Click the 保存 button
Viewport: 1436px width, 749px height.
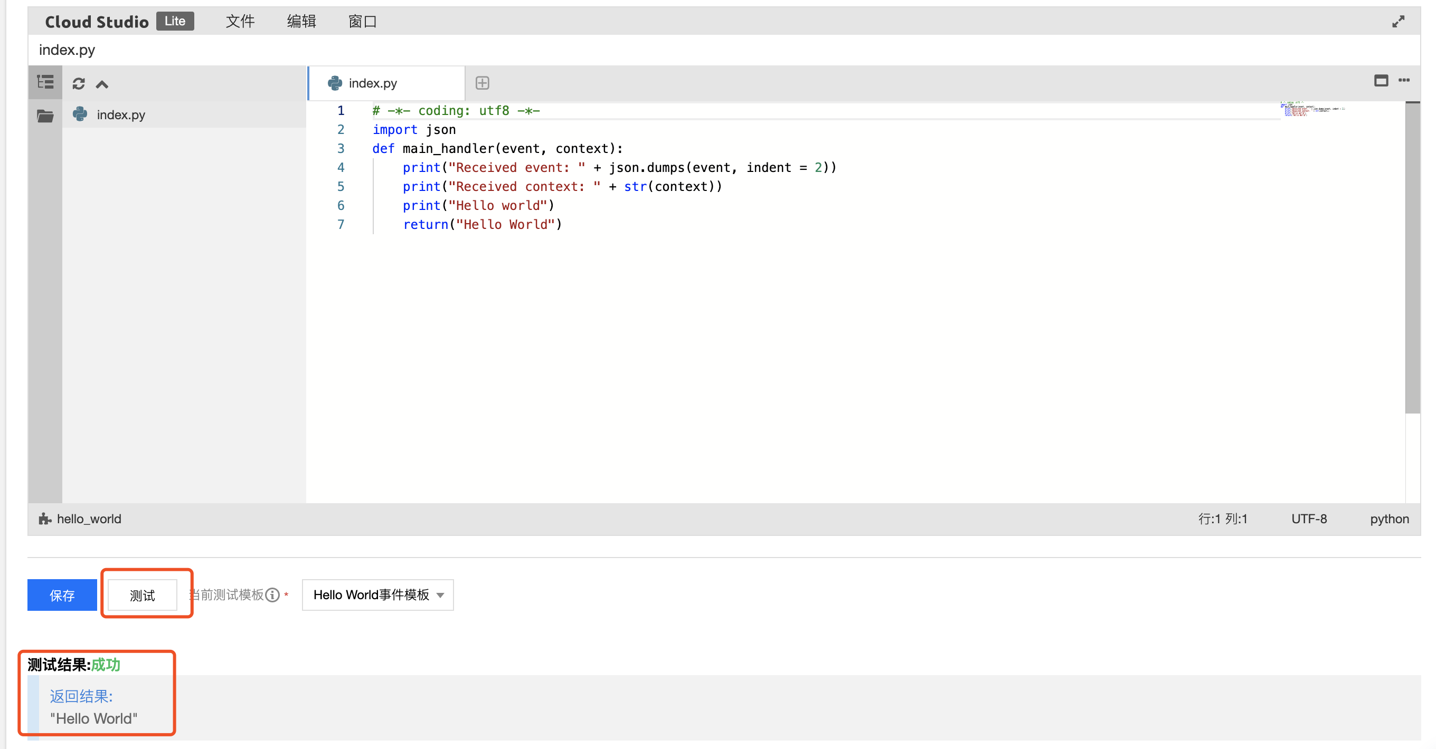pos(61,595)
